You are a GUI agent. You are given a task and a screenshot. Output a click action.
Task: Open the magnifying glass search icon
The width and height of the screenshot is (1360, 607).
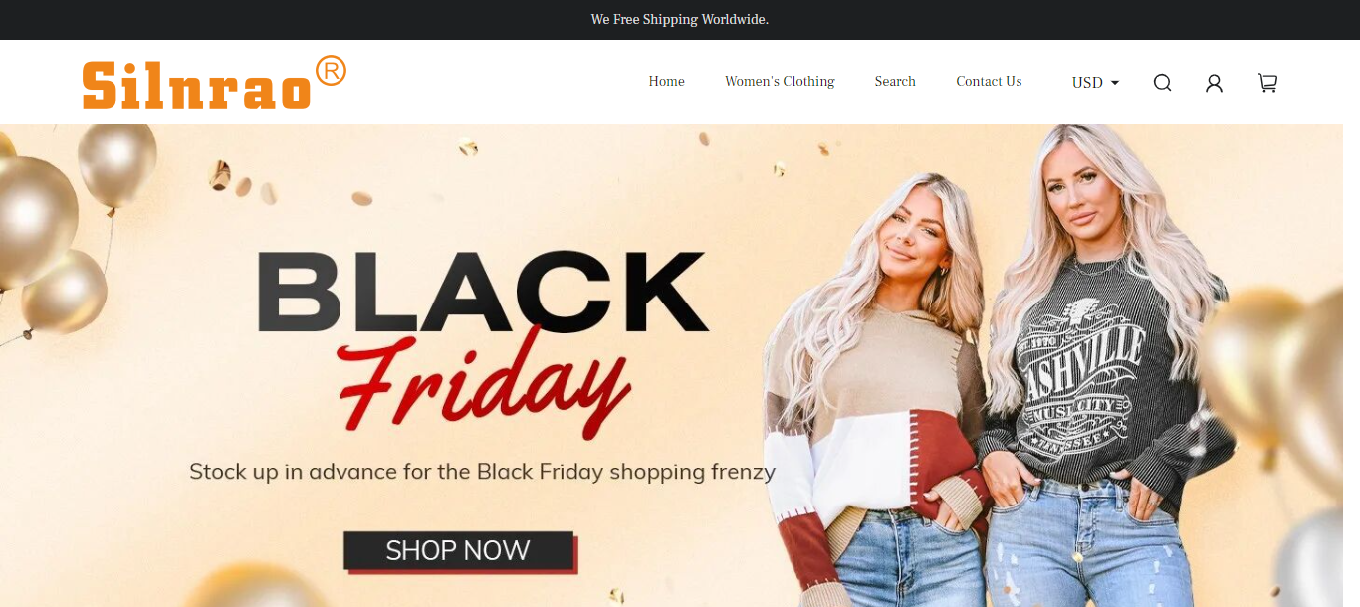(1162, 83)
